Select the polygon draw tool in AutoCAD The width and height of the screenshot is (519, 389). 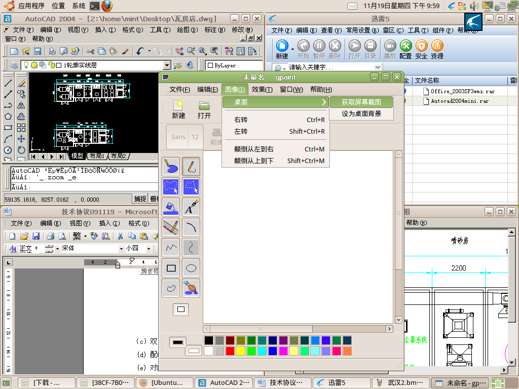(x=8, y=116)
